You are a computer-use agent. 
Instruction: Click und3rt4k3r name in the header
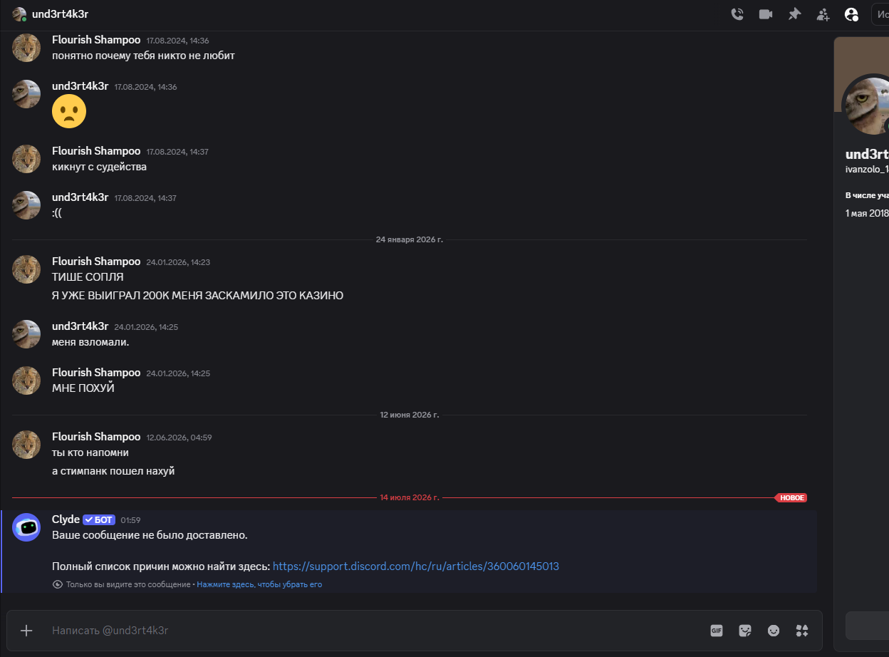[x=60, y=14]
